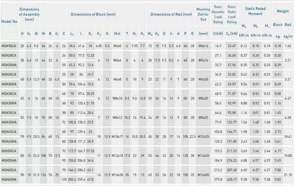
Task: Click the '47.96' static load value
Action: tap(232, 65)
